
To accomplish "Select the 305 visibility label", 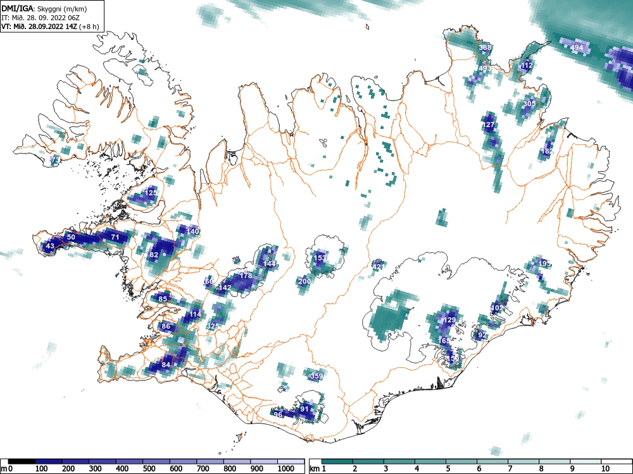I will point(529,104).
